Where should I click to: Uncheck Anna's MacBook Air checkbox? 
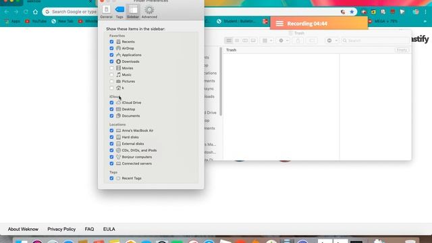click(111, 130)
